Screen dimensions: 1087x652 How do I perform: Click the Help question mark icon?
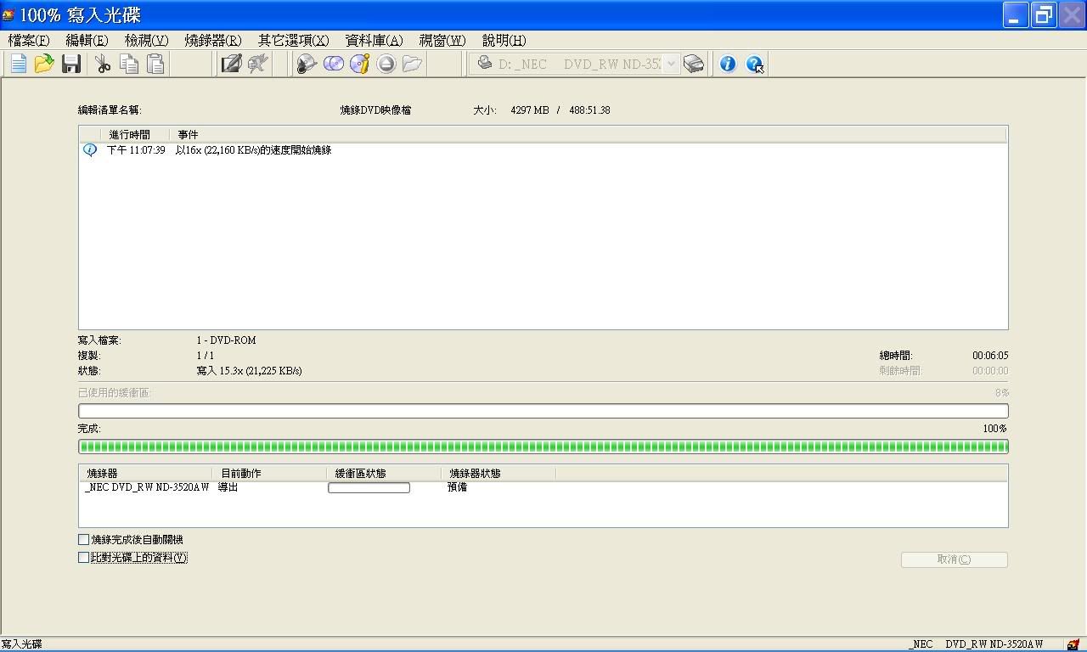pyautogui.click(x=755, y=64)
